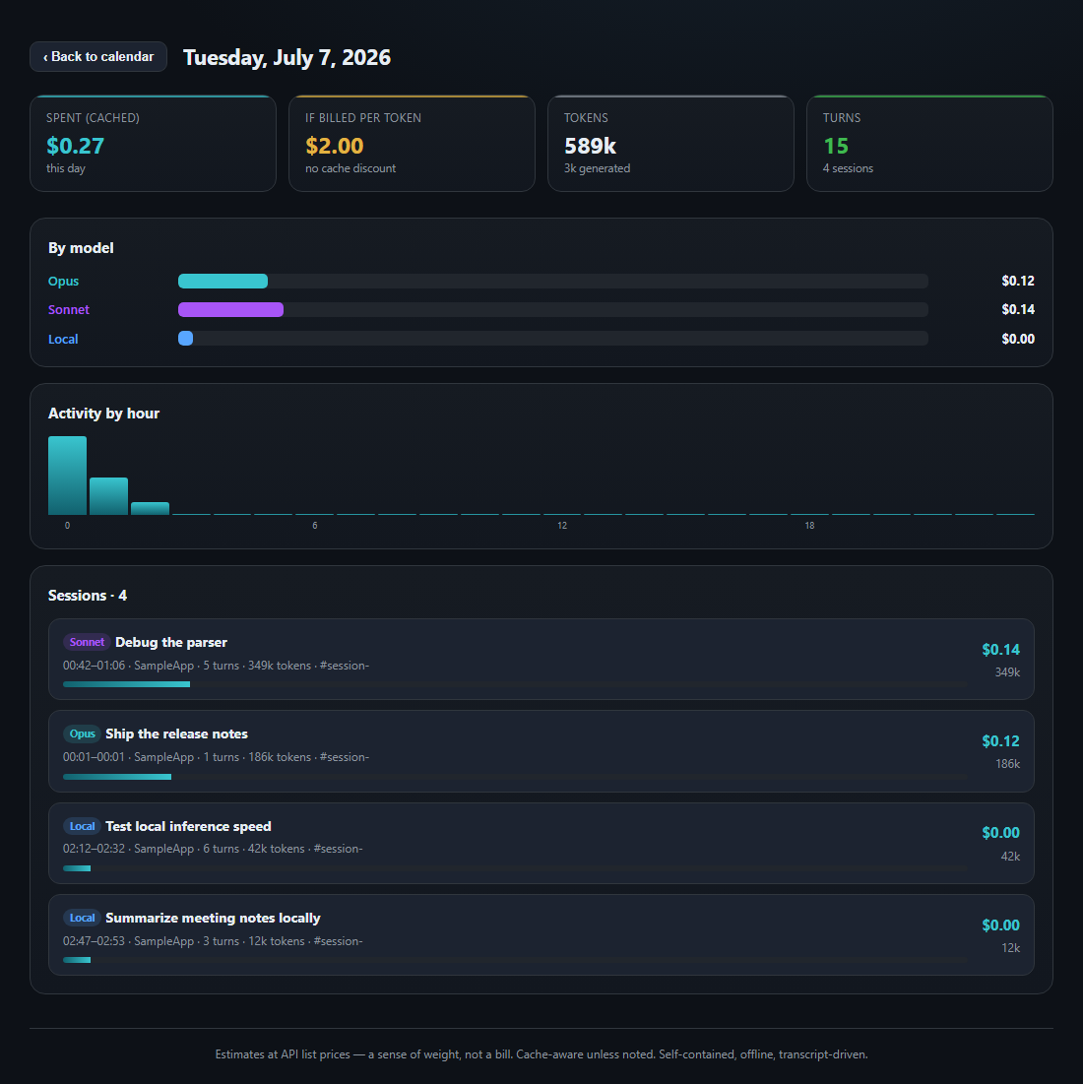Click the 12 hour axis label
This screenshot has height=1084, width=1083.
(x=562, y=526)
